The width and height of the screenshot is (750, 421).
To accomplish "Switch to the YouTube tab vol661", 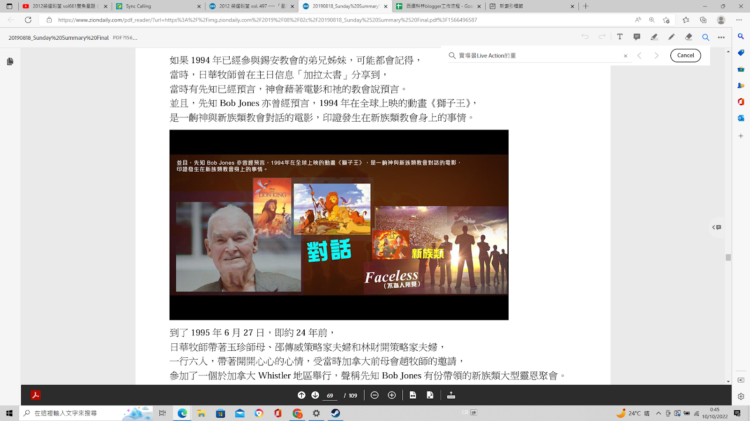I will (x=65, y=6).
